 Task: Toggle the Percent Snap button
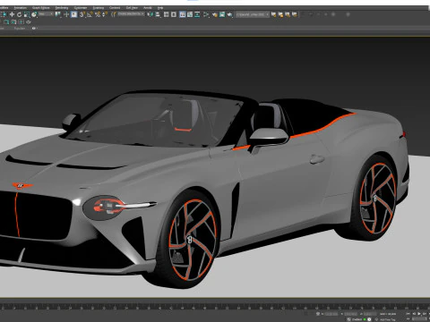[98, 14]
